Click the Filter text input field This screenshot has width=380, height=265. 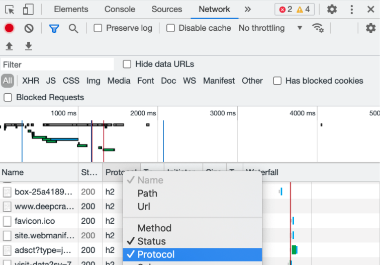point(57,64)
